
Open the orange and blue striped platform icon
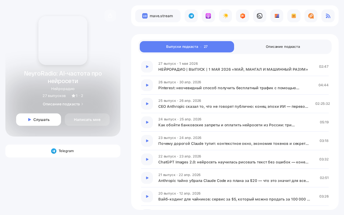277,16
